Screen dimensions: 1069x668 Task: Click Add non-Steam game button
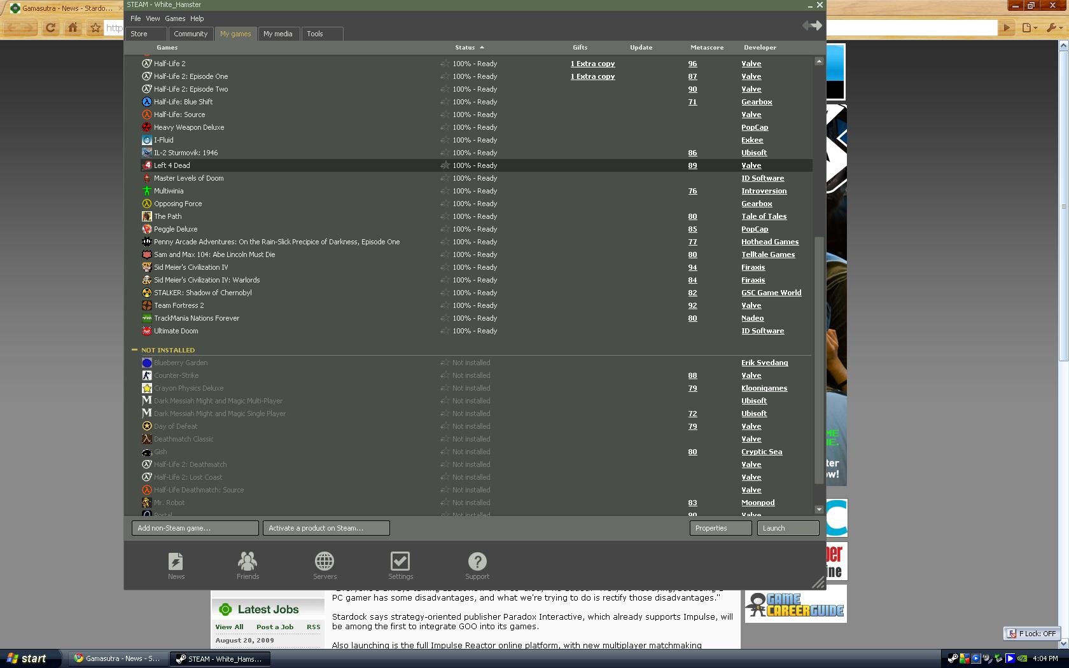coord(195,528)
